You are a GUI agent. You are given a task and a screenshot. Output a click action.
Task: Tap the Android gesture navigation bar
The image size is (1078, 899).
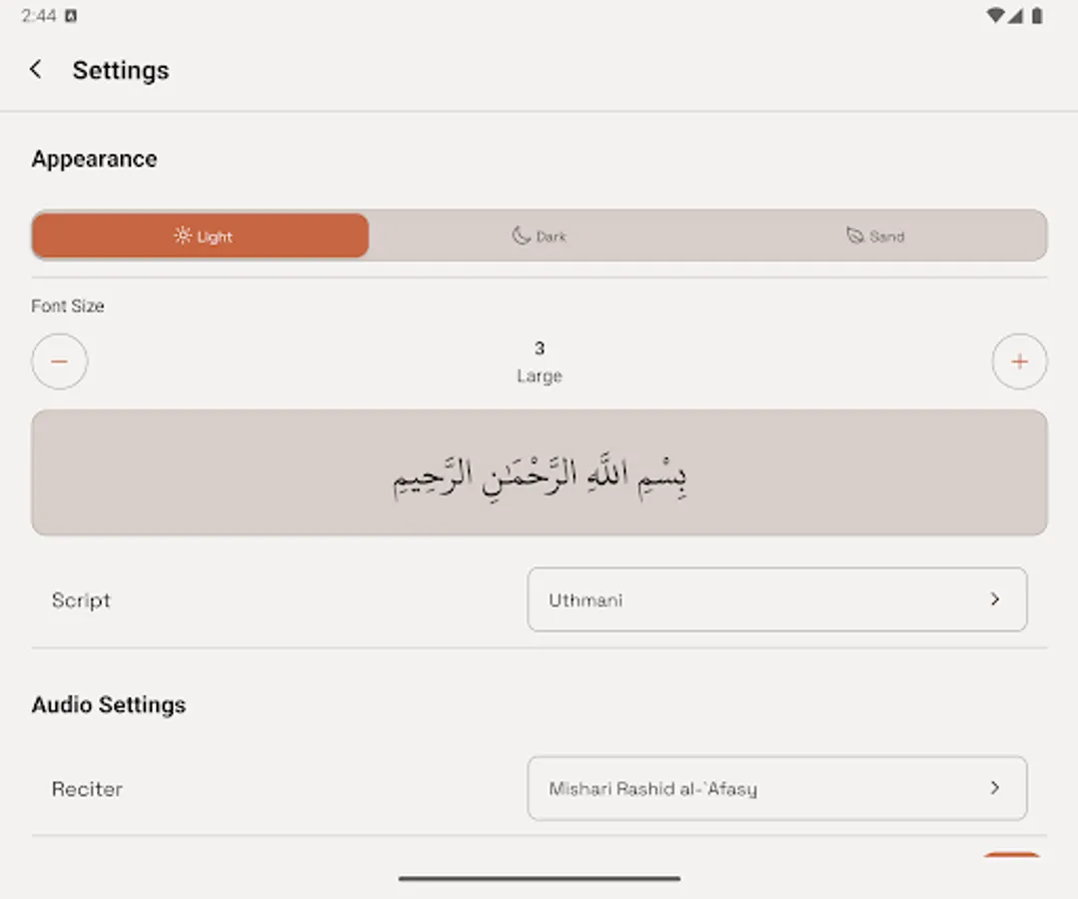point(539,878)
